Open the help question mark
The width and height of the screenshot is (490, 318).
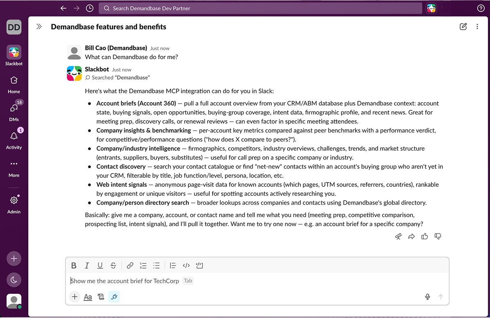pos(481,9)
